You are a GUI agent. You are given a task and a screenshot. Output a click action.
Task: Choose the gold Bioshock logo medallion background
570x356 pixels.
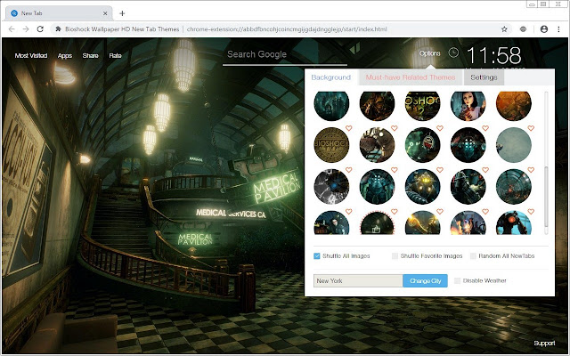331,145
